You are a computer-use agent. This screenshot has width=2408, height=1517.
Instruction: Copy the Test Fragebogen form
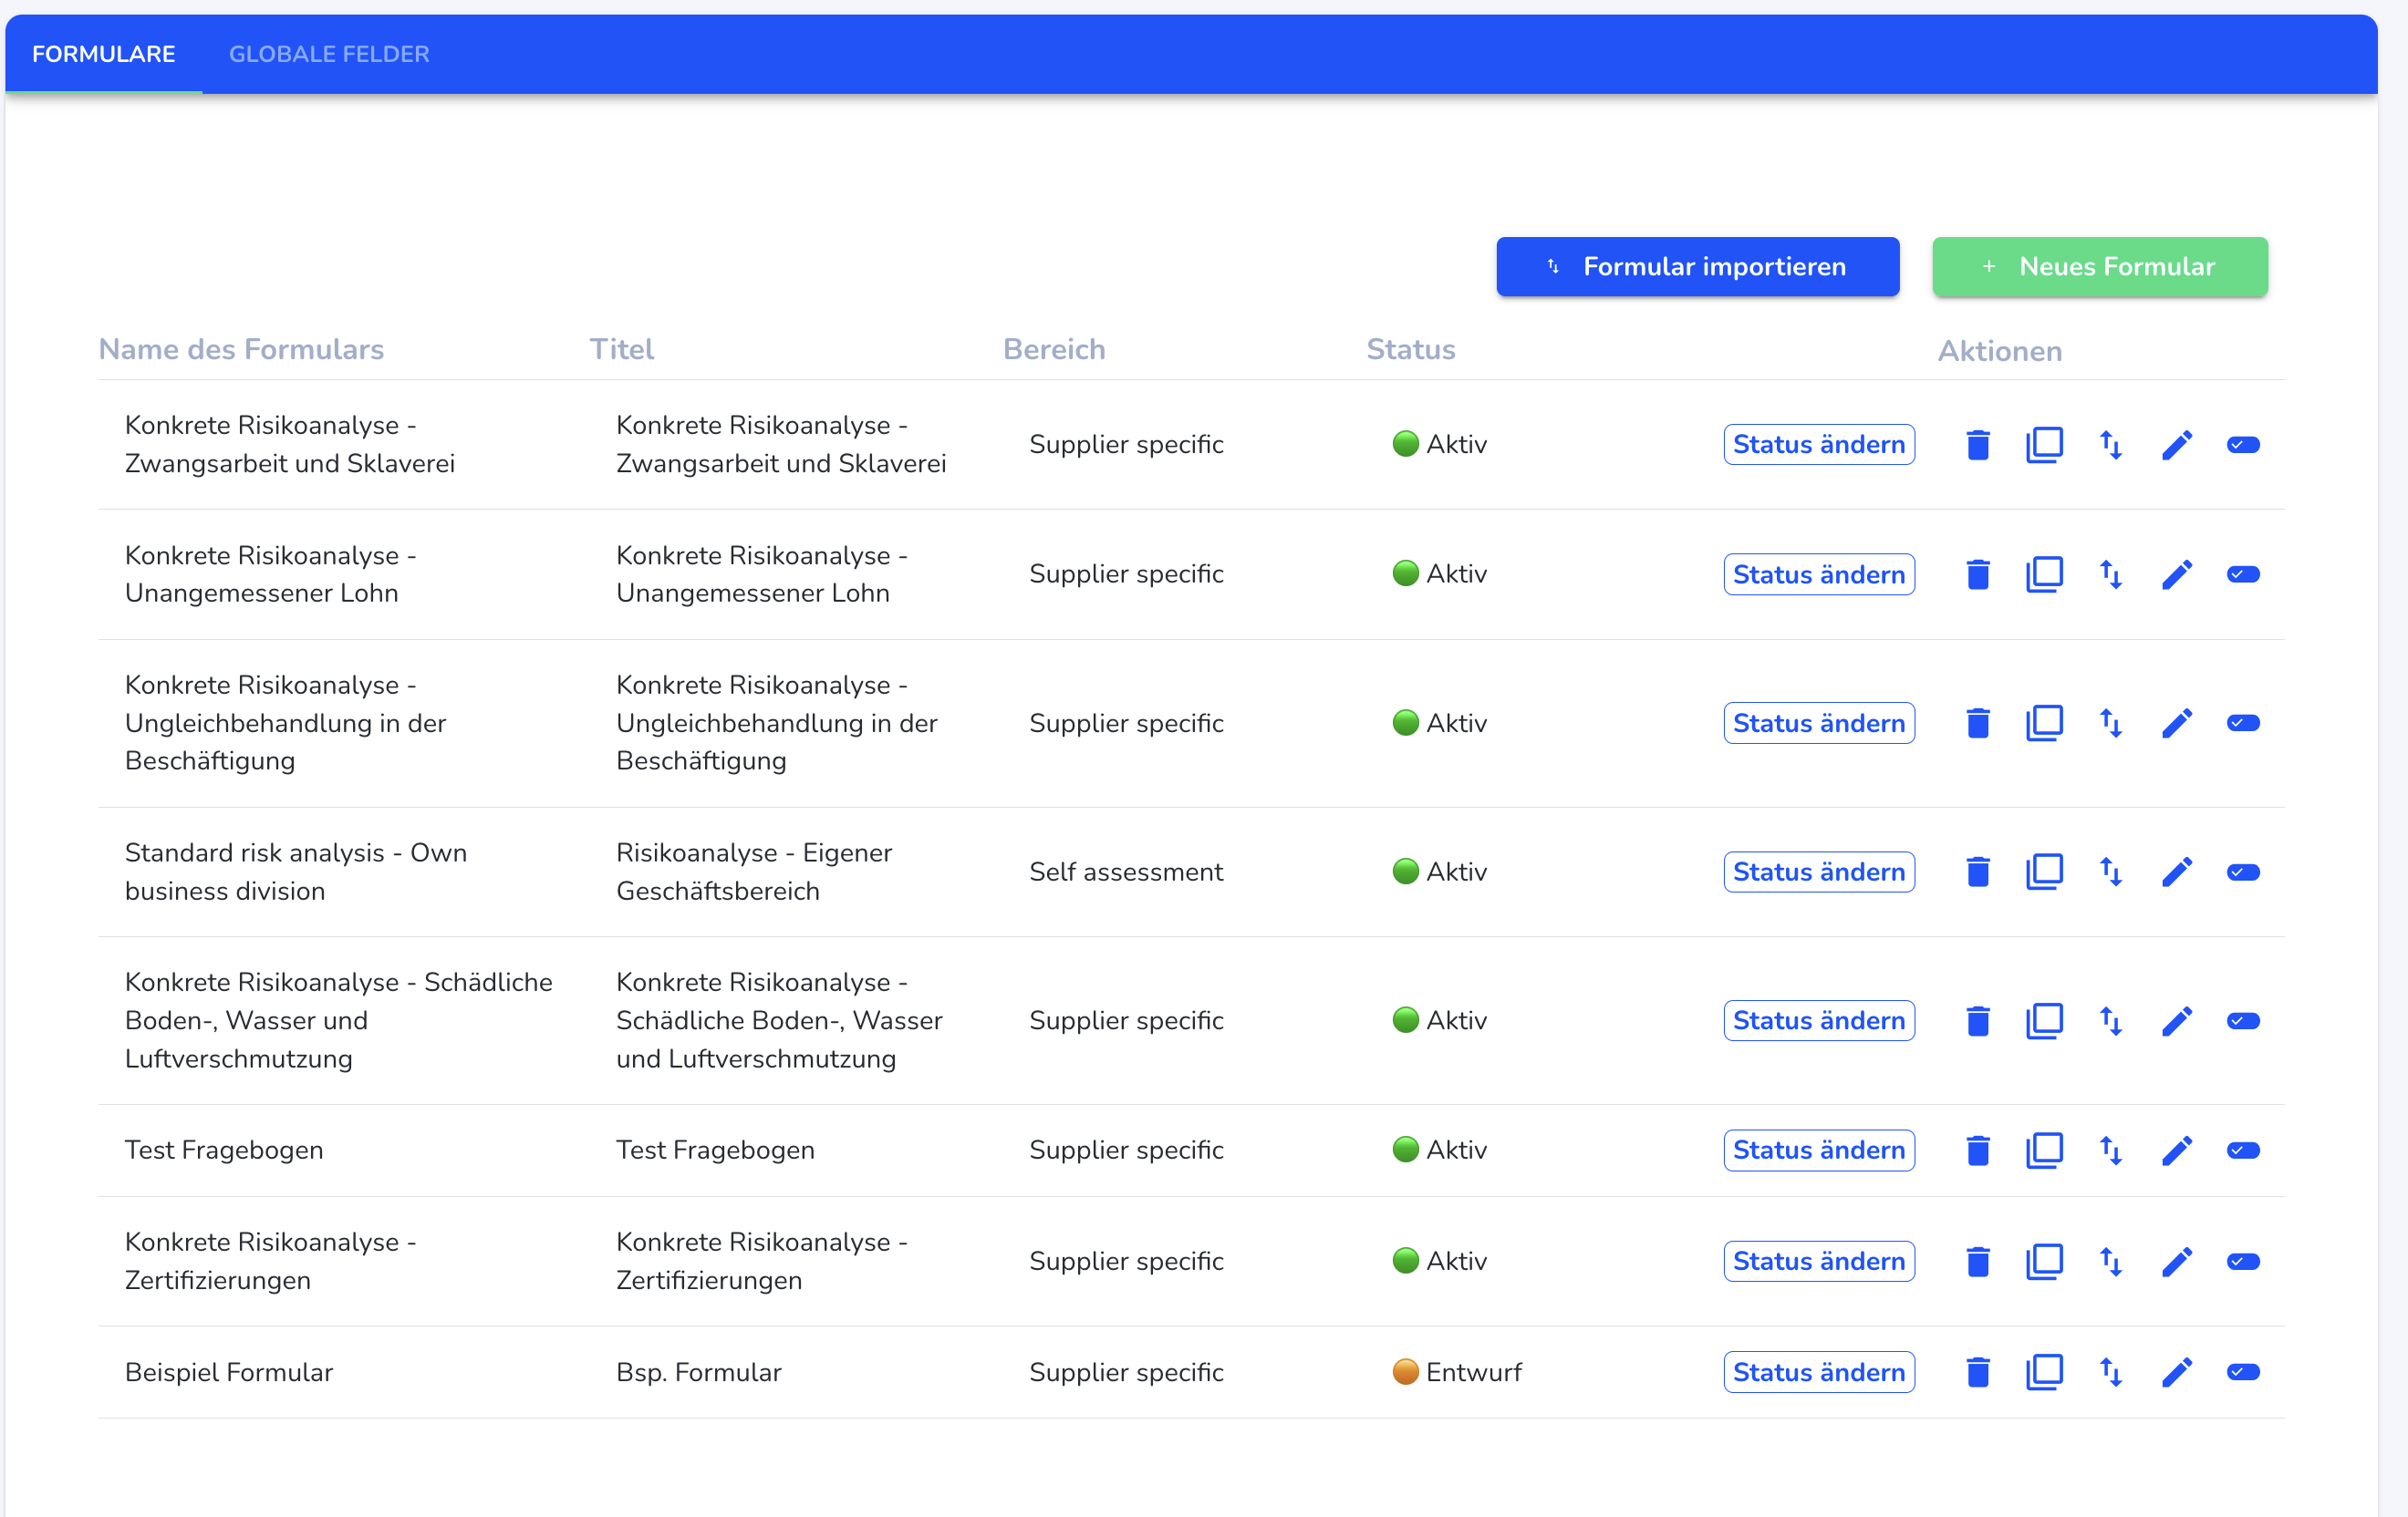pyautogui.click(x=2044, y=1151)
